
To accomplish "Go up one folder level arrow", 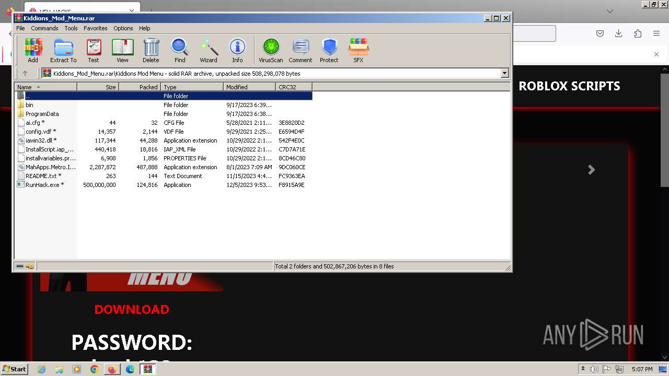I will [25, 74].
